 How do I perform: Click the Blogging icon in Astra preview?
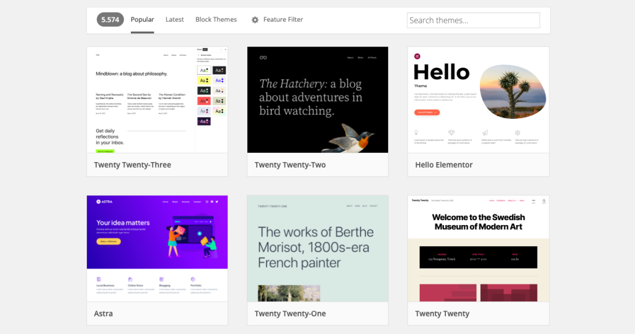point(162,279)
